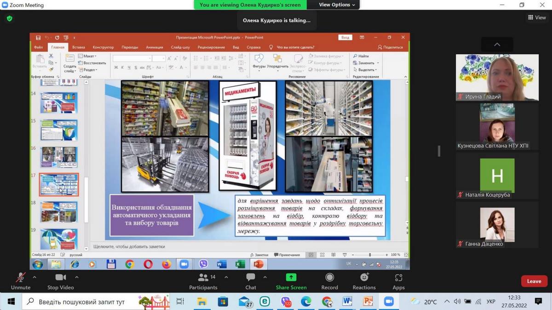Image resolution: width=552 pixels, height=310 pixels.
Task: Click the Leave meeting button
Action: tap(534, 281)
